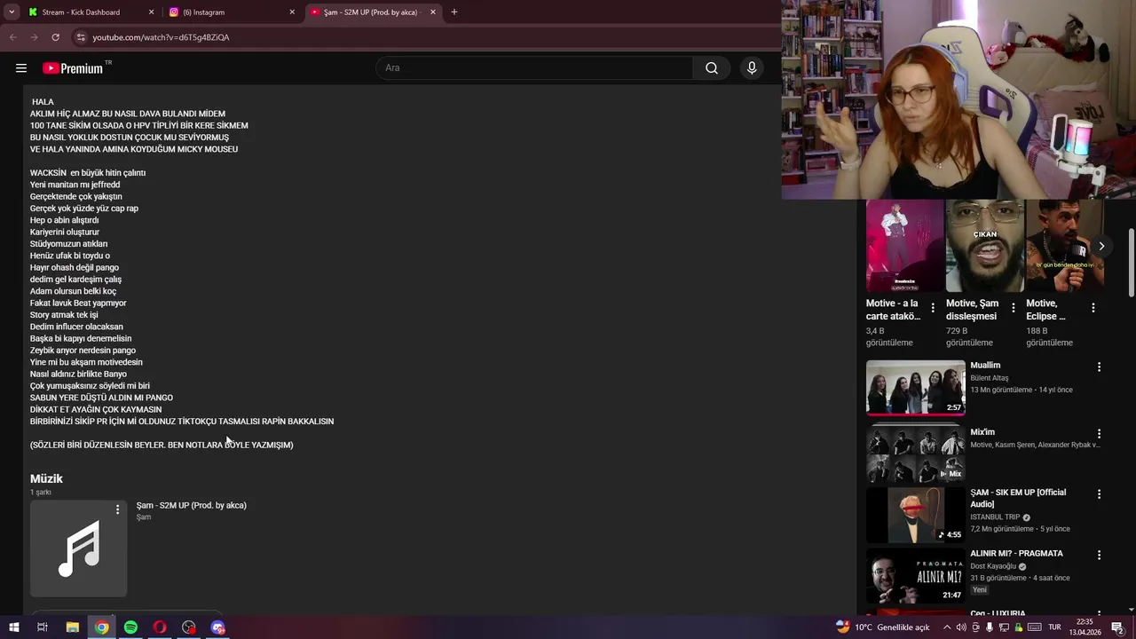Go to the YouTube Premium home logo
Image resolution: width=1136 pixels, height=639 pixels.
[x=74, y=68]
